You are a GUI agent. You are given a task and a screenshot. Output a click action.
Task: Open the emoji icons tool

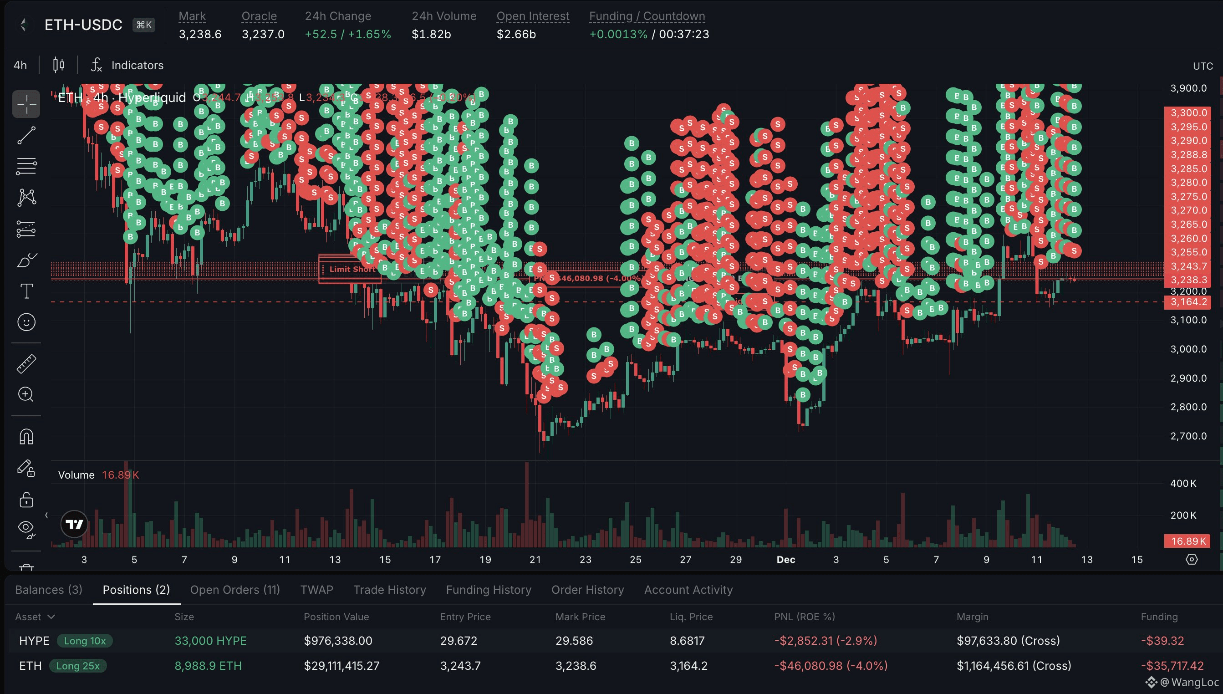(26, 322)
